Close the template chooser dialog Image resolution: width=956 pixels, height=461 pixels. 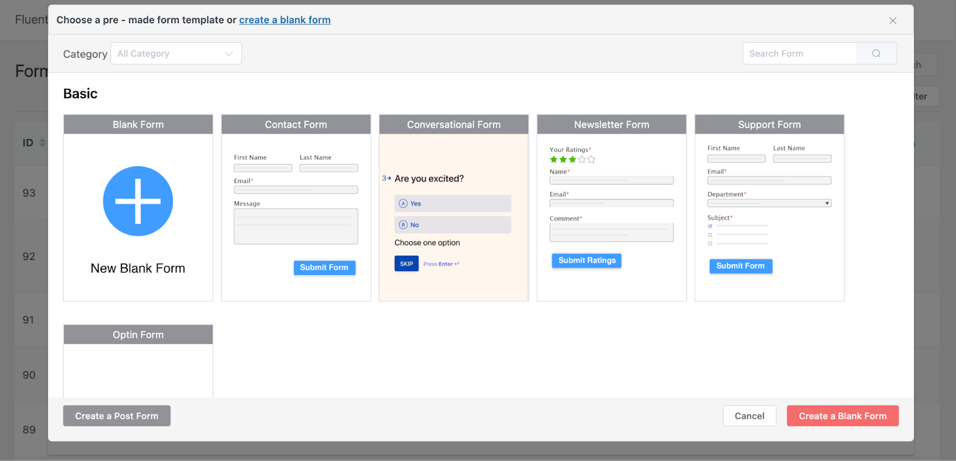[x=893, y=20]
